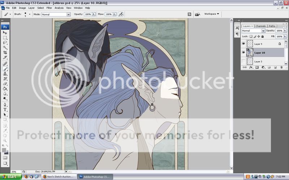
Task: Switch to Navi's Sketch Auction taskbar window
Action: 58,177
